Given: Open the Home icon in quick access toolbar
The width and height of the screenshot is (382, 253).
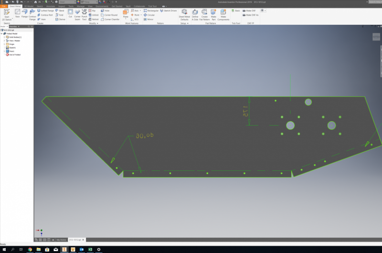Looking at the screenshot, I should pyautogui.click(x=35, y=2).
